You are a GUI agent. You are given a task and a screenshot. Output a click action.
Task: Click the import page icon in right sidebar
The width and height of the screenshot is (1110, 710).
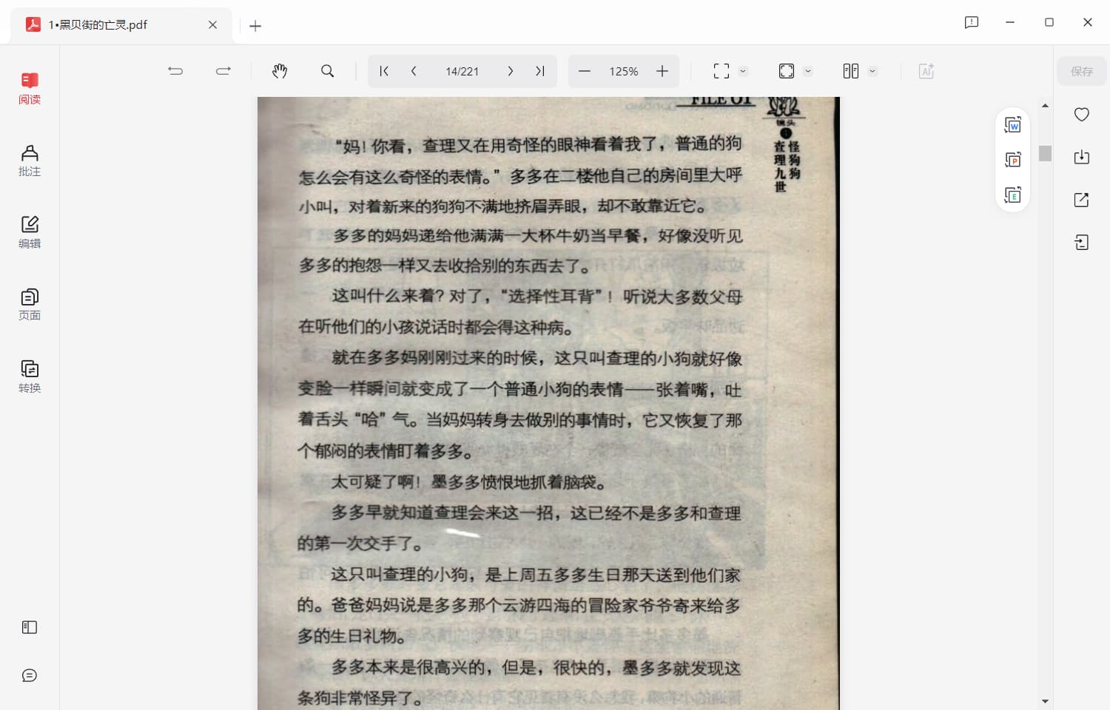(x=1082, y=243)
